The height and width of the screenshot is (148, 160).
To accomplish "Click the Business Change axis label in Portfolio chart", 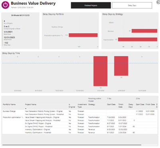I will coord(57,27).
